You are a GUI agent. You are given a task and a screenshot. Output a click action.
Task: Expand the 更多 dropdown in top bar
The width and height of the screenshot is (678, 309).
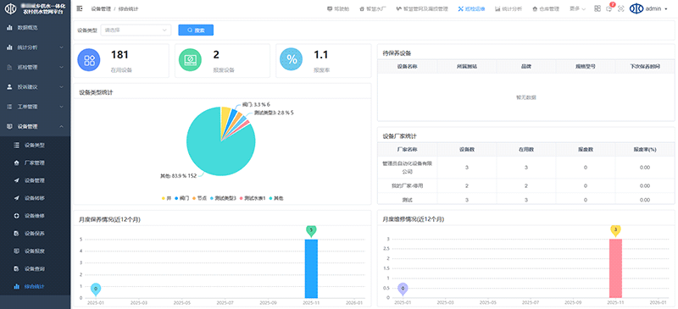[577, 8]
